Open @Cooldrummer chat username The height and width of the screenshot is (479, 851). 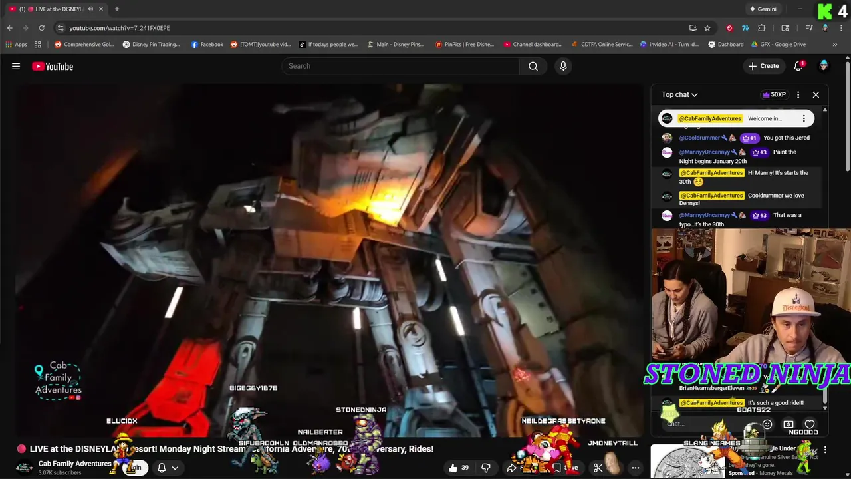(x=699, y=138)
